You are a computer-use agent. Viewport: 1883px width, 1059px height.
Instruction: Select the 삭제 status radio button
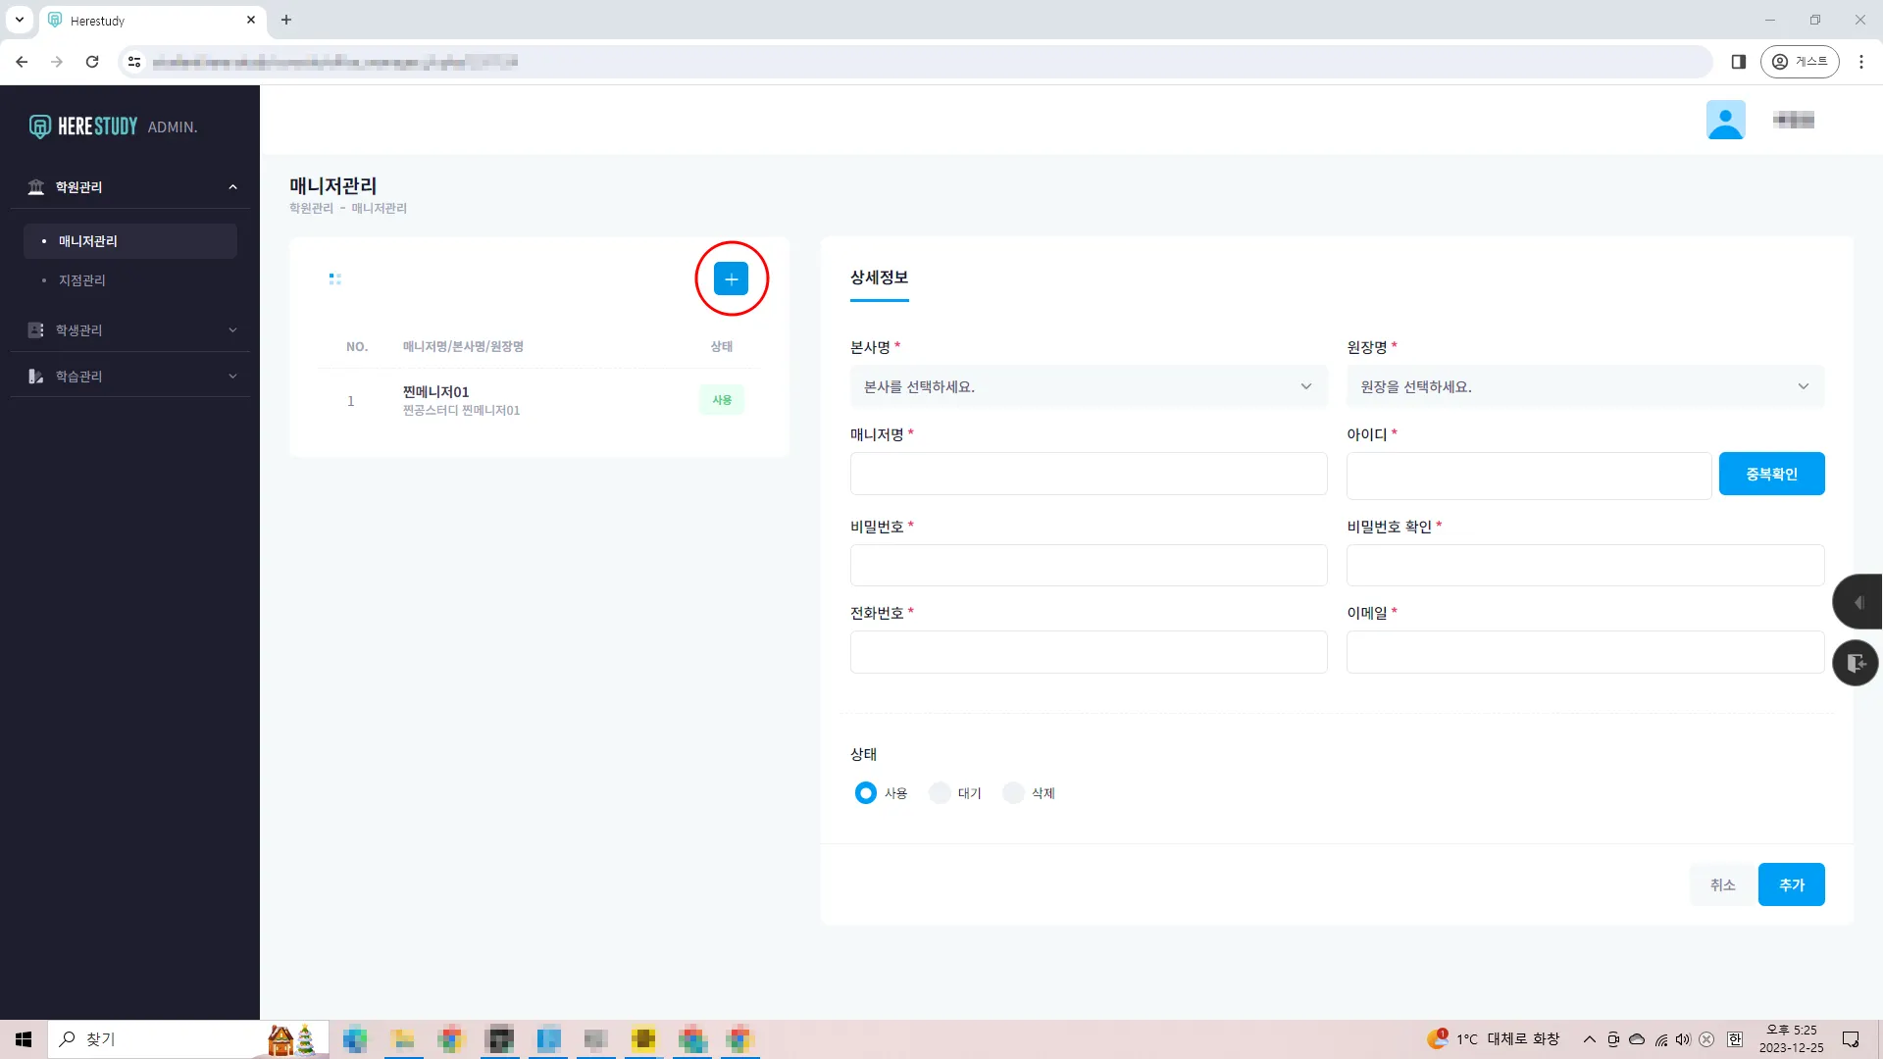tap(1013, 793)
